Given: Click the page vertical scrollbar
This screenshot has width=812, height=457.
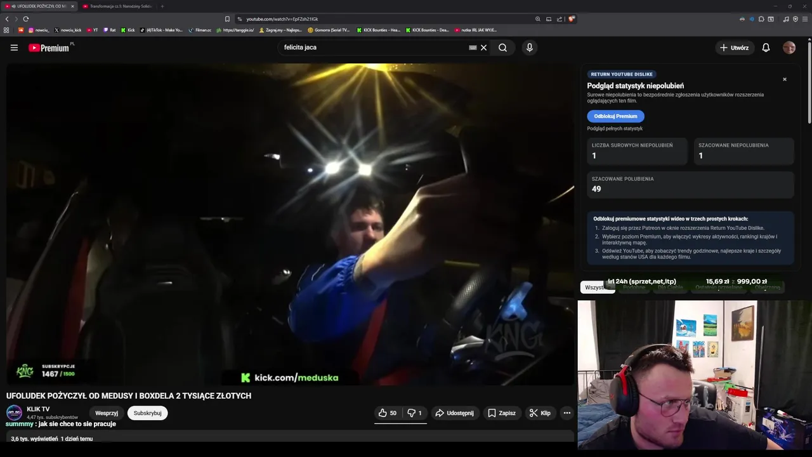Looking at the screenshot, I should point(809,81).
